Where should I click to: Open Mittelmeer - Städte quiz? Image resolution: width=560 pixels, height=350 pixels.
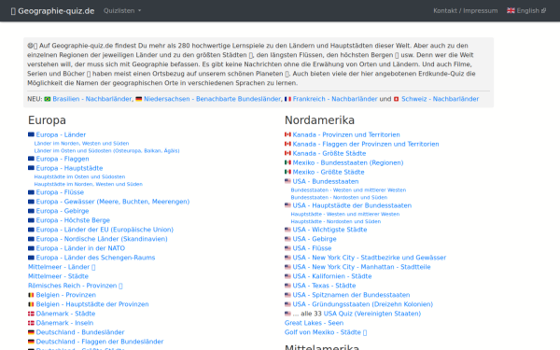58,276
